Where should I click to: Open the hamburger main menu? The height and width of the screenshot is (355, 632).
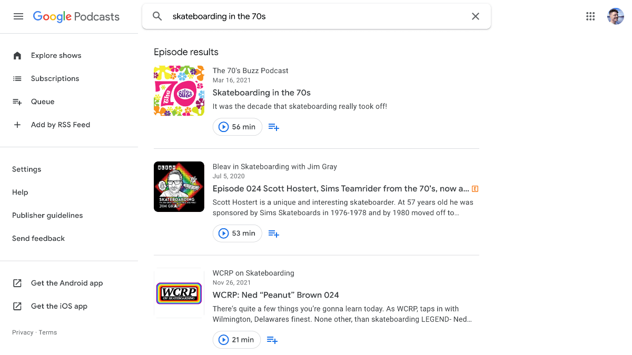(18, 16)
